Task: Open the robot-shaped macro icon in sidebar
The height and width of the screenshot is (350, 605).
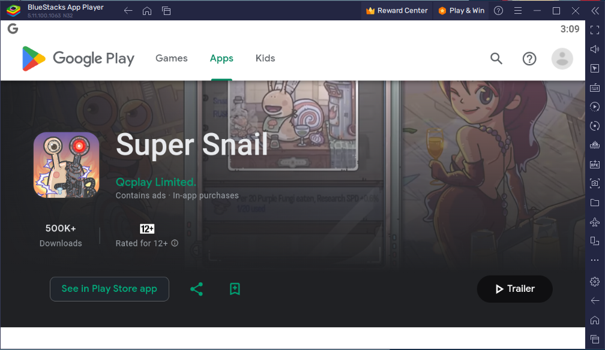Action: coord(595,145)
